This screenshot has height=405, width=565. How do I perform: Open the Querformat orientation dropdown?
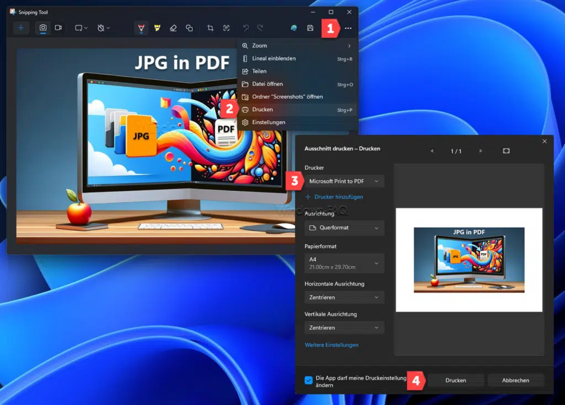344,228
